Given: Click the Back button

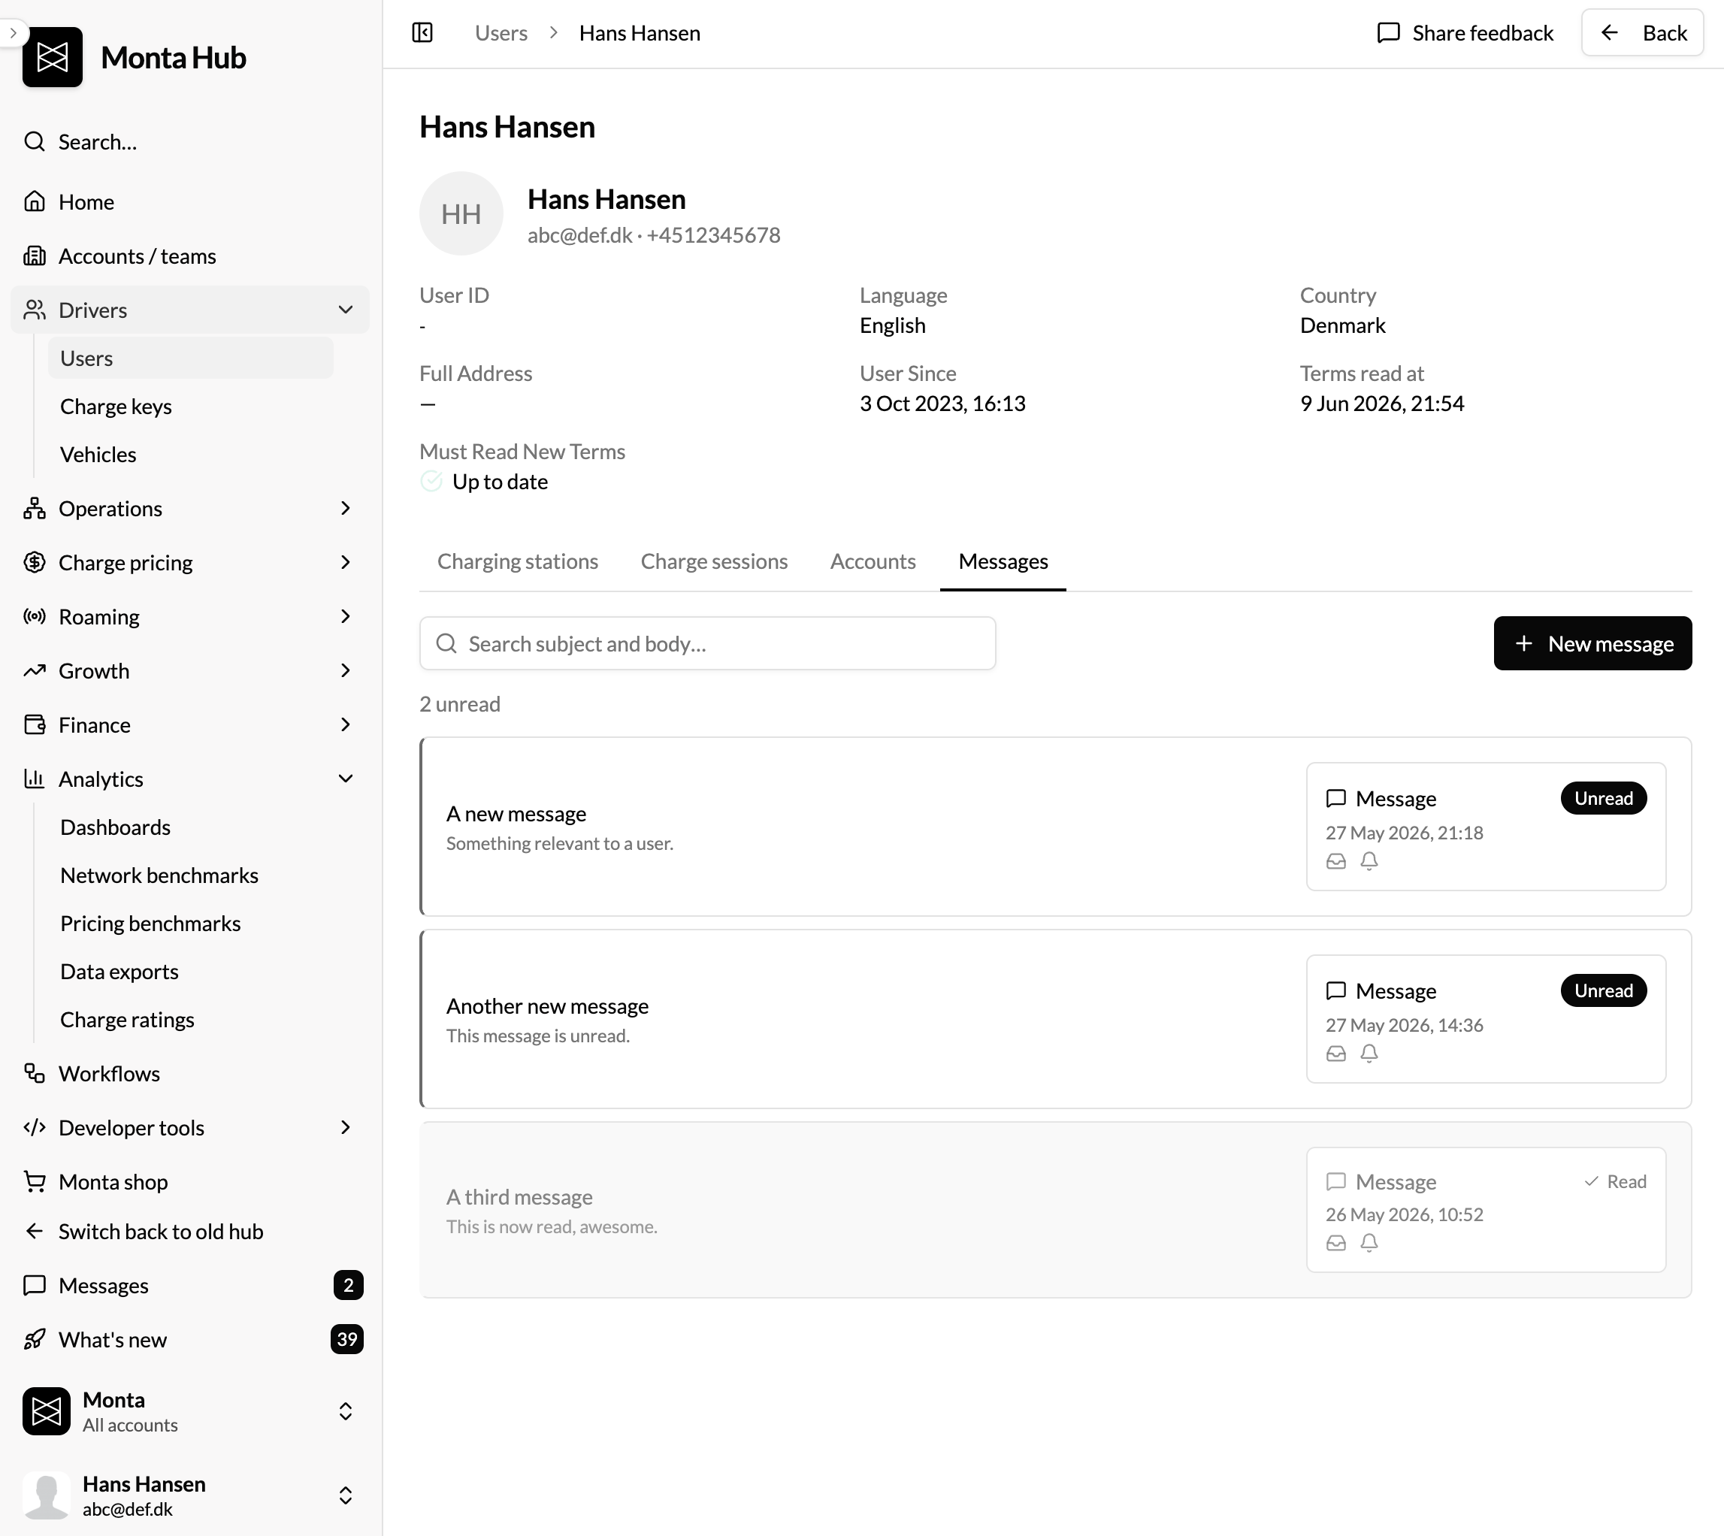Looking at the screenshot, I should [x=1642, y=33].
